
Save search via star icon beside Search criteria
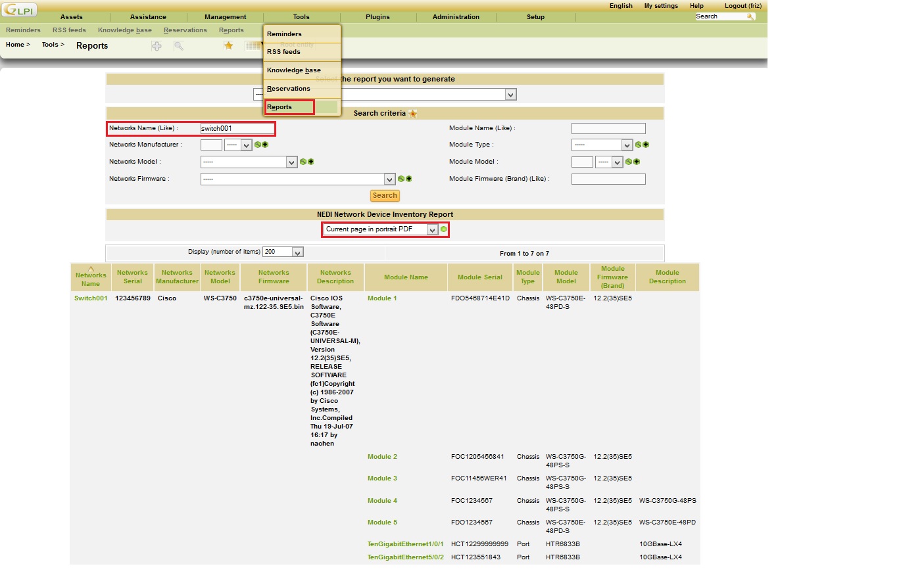coord(413,114)
